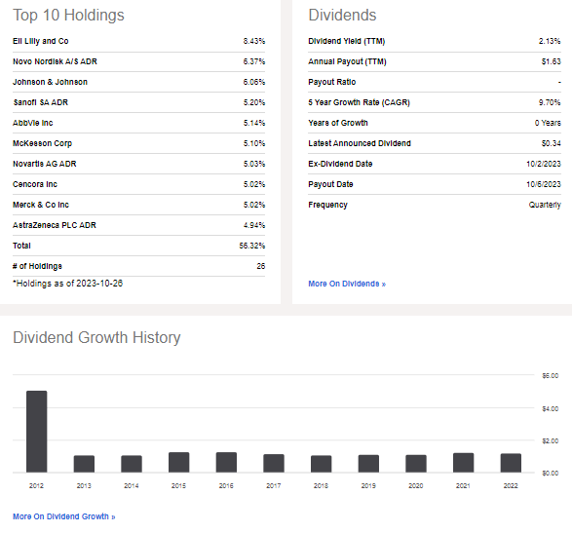Click the 2015 dividend bar
Screen dimensions: 572x533
[x=178, y=463]
